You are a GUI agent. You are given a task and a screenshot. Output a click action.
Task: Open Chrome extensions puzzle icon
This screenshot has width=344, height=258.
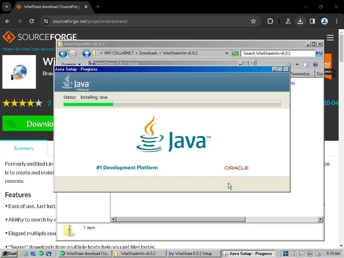point(270,21)
